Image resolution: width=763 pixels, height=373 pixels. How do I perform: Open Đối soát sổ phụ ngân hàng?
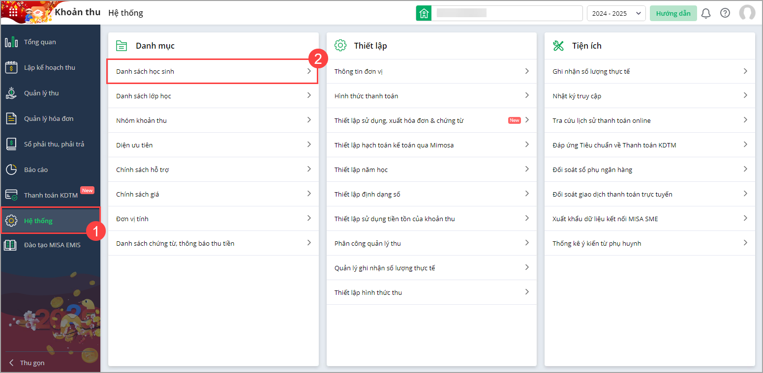tap(649, 170)
